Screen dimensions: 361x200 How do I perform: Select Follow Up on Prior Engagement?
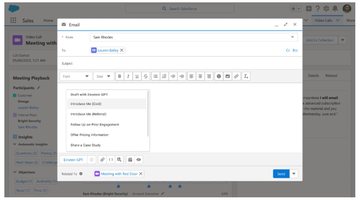(95, 125)
